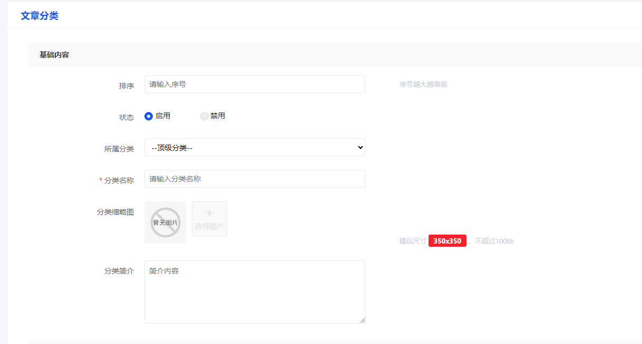Click the arrow on the 顶级分类 select box
The width and height of the screenshot is (642, 344).
[360, 148]
